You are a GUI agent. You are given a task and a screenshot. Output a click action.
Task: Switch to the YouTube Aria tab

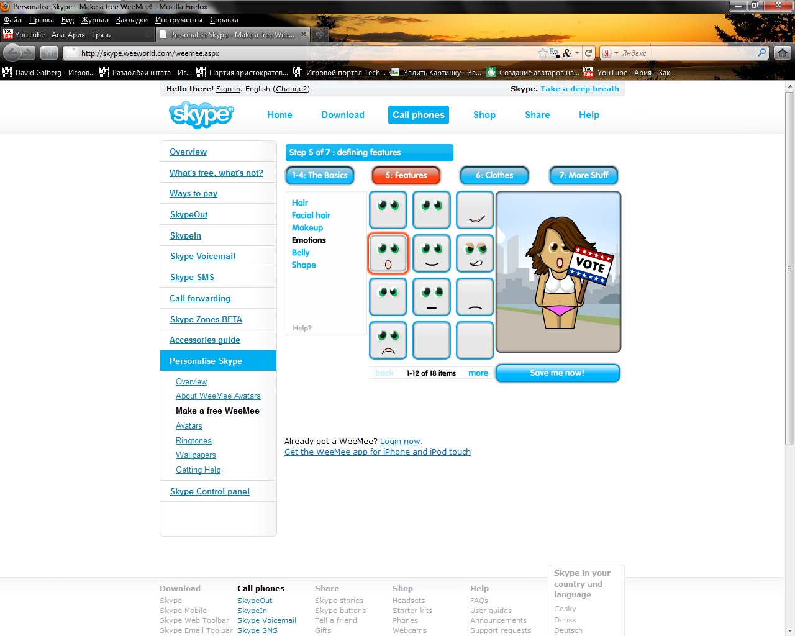[77, 35]
